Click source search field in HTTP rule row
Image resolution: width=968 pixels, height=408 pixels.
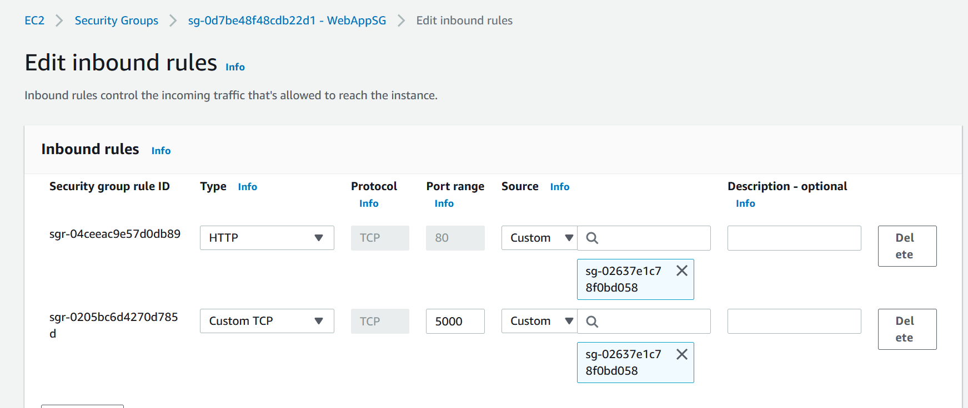tap(644, 238)
